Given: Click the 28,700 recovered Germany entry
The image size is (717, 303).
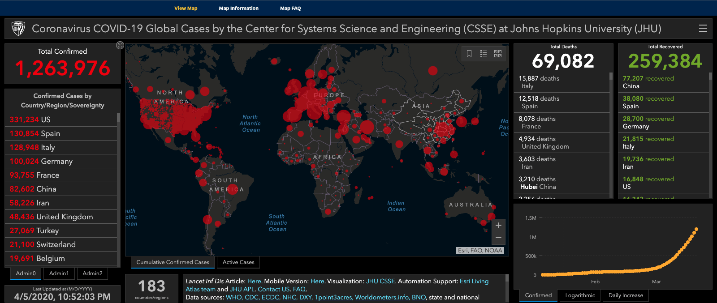Looking at the screenshot, I should pyautogui.click(x=664, y=123).
